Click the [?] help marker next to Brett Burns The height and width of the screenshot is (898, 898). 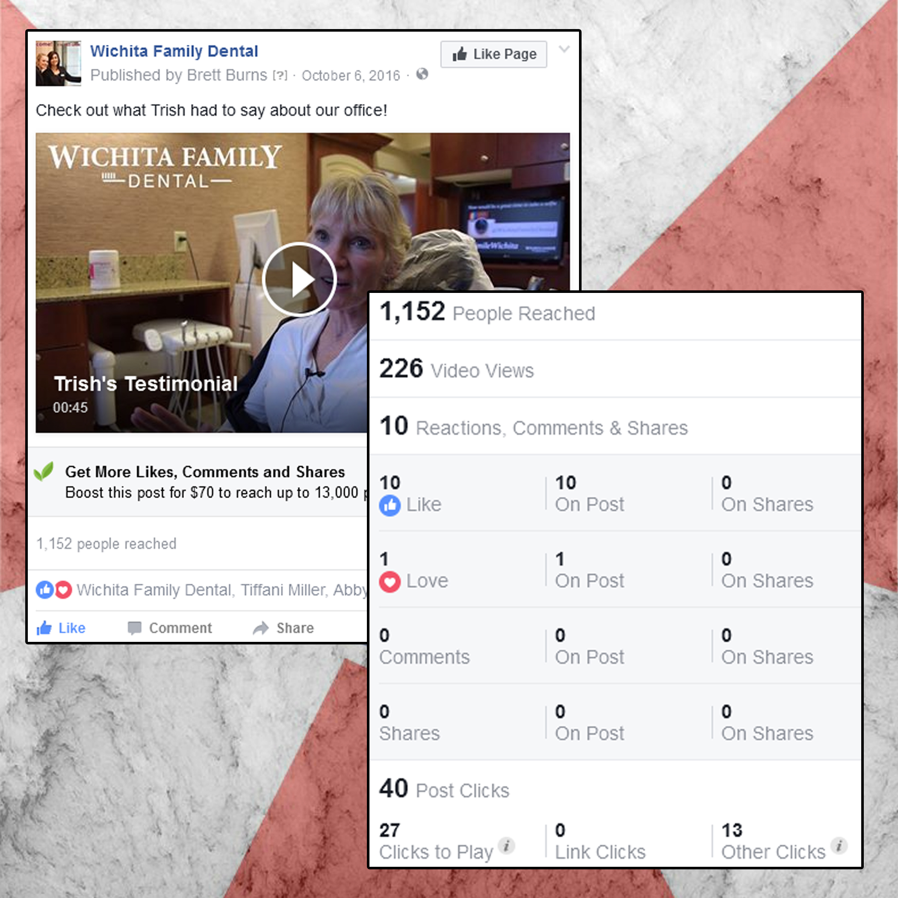pos(280,75)
